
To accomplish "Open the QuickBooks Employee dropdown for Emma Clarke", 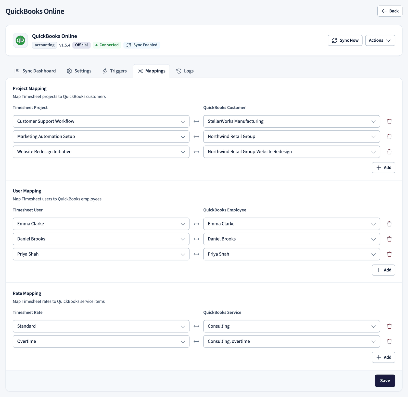I will point(291,224).
